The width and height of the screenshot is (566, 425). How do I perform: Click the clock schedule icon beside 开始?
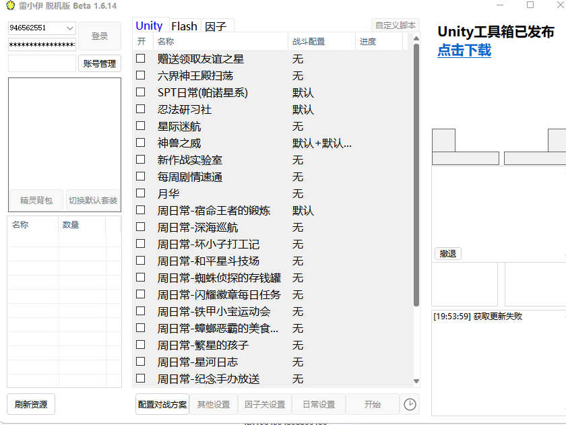coord(409,404)
